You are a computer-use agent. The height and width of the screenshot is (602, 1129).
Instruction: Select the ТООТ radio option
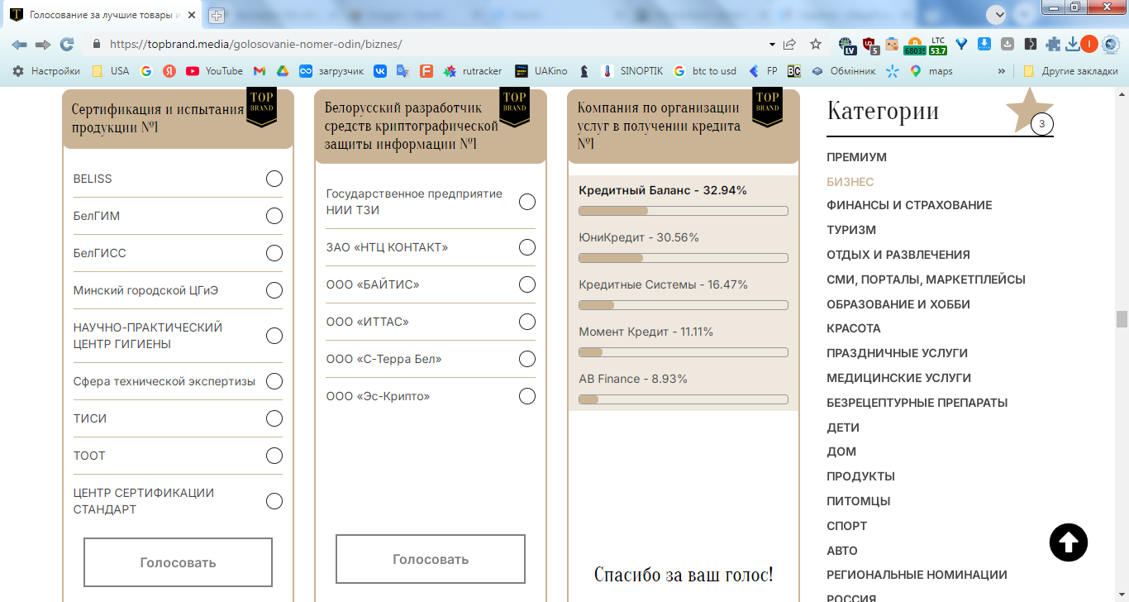(x=274, y=456)
